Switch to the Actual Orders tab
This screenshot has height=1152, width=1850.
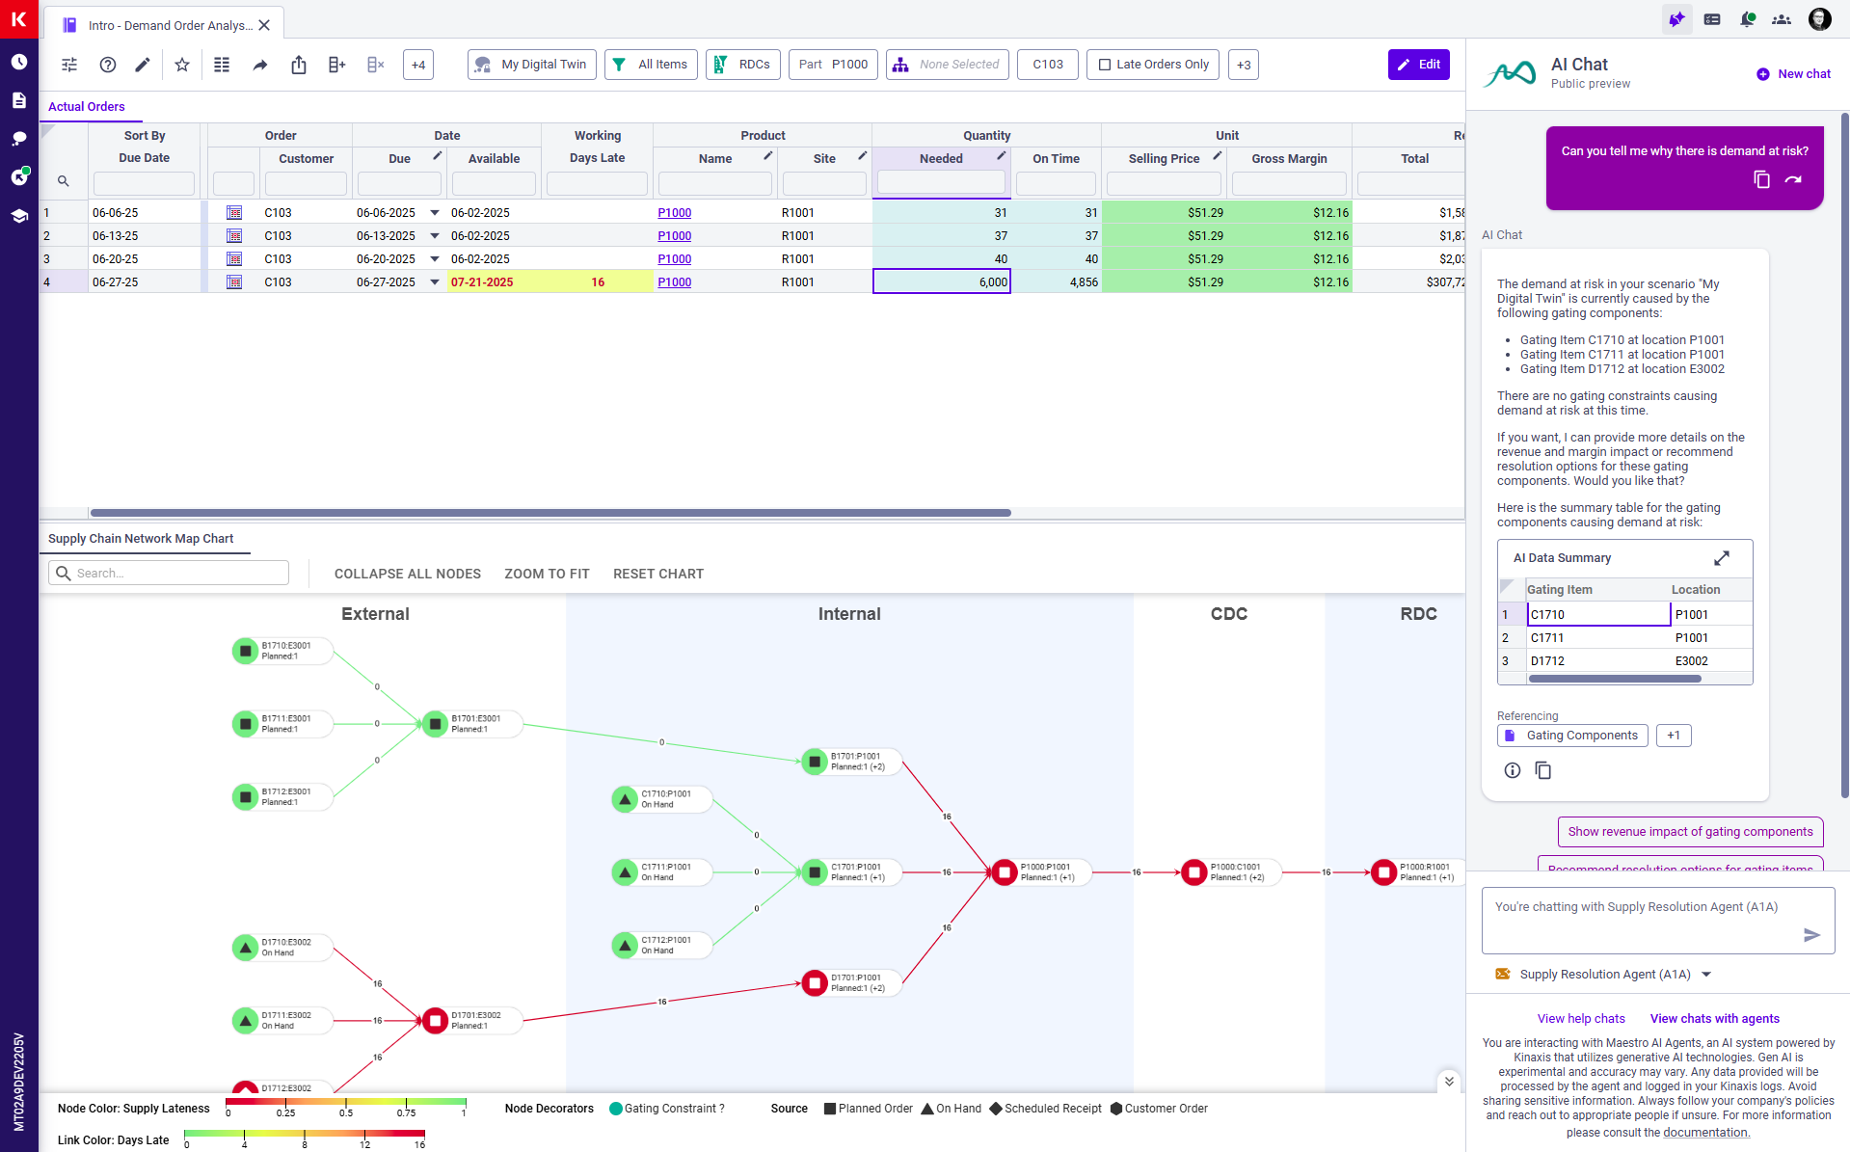coord(87,107)
